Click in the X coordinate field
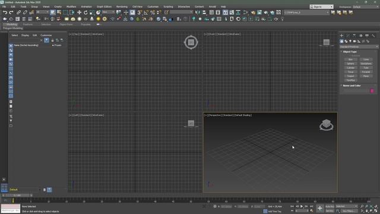The width and height of the screenshot is (380, 214). coord(226,206)
